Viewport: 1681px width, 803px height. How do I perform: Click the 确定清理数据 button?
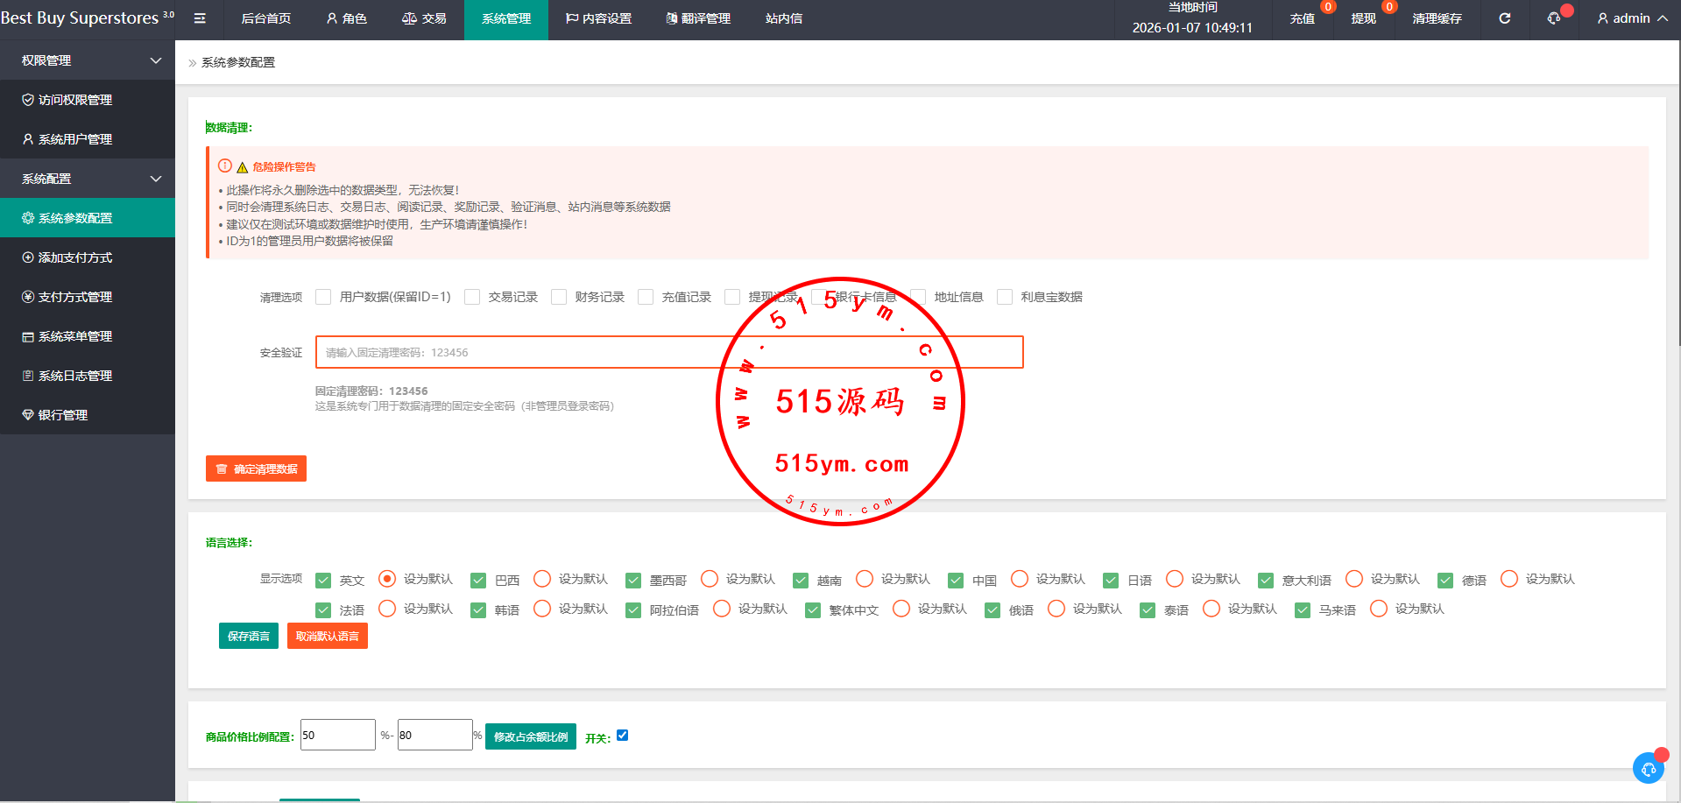point(256,468)
